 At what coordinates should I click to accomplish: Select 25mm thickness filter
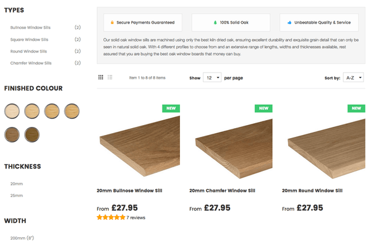pyautogui.click(x=17, y=196)
